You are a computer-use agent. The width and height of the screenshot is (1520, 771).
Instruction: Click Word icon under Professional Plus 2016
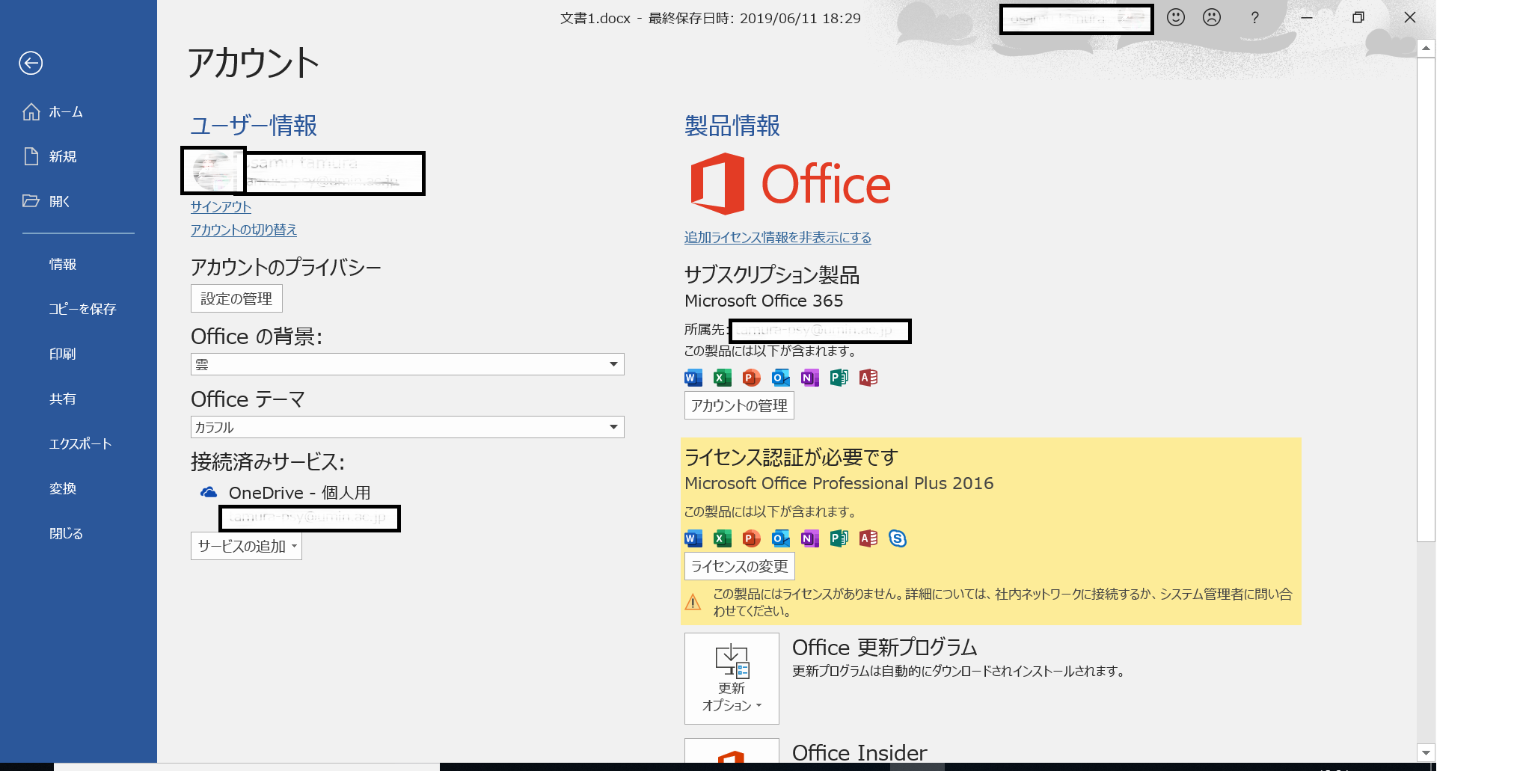693,539
